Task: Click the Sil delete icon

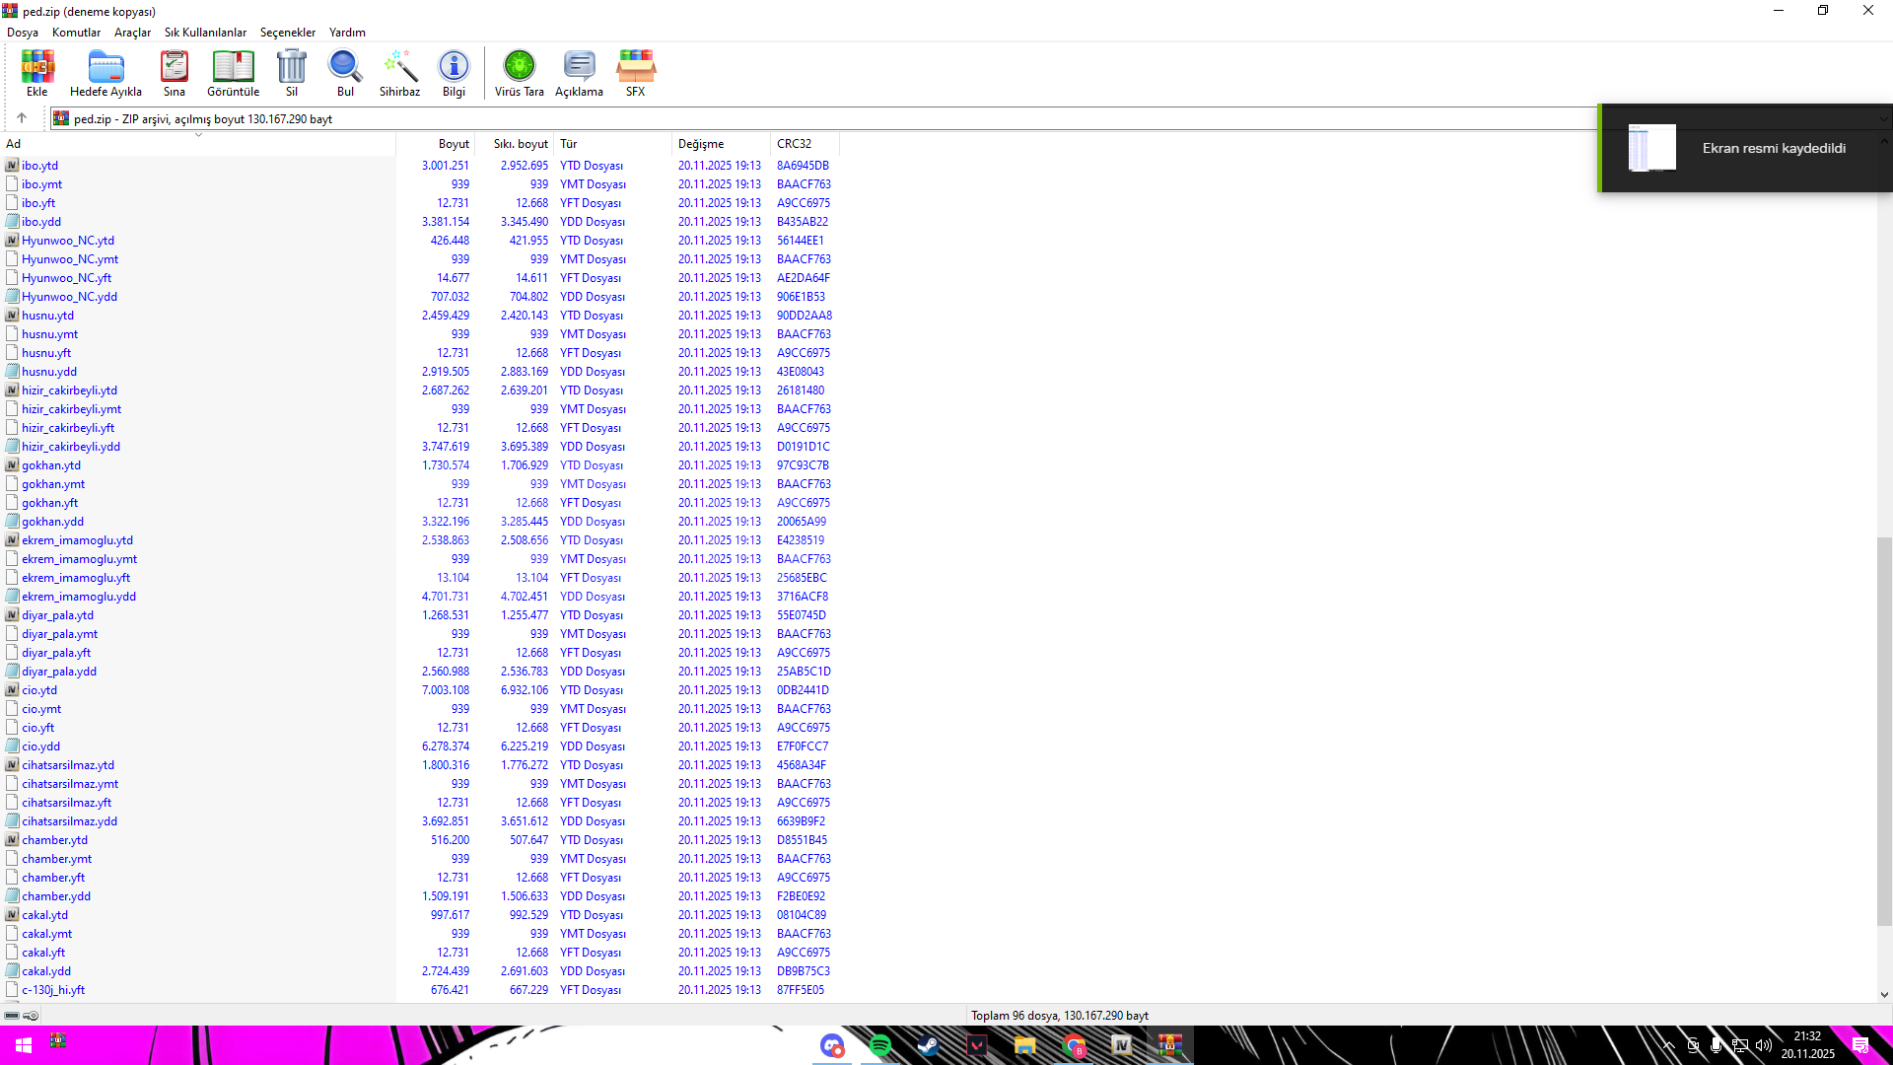Action: [292, 73]
